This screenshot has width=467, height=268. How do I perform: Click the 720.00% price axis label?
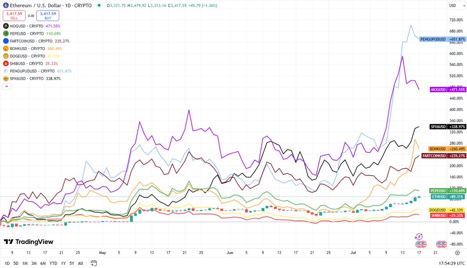[x=456, y=20]
